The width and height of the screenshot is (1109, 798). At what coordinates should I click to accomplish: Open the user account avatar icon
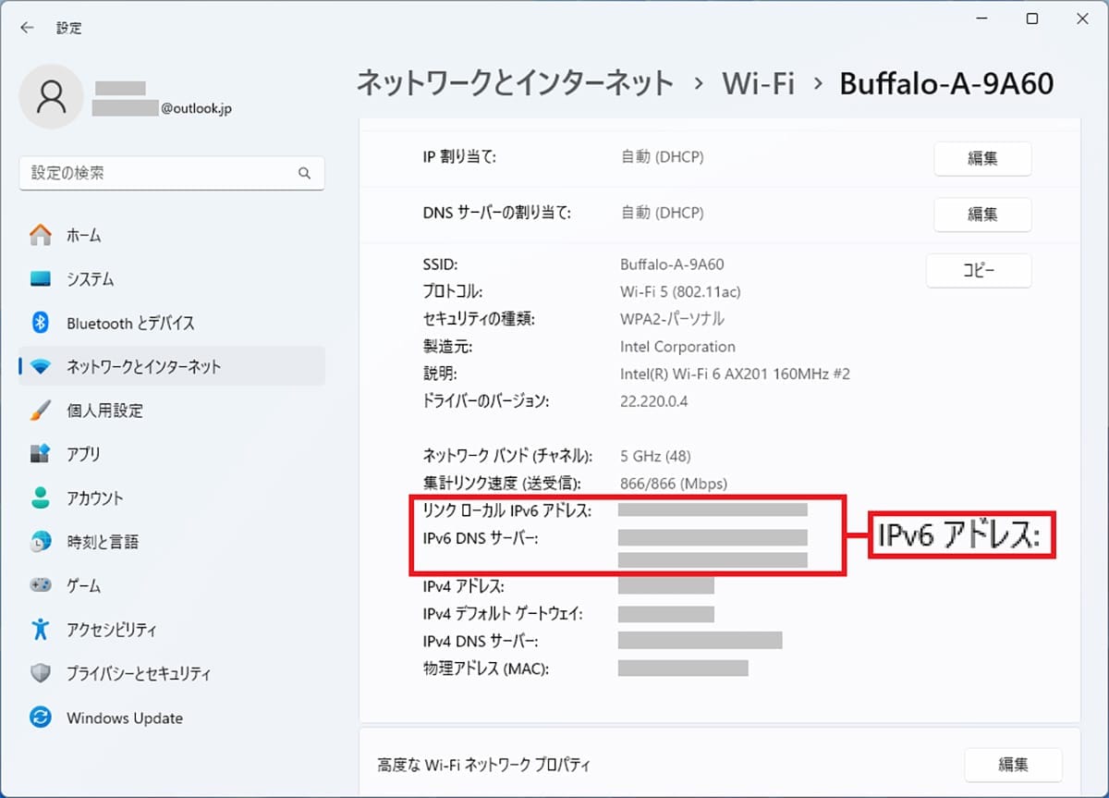click(x=52, y=96)
